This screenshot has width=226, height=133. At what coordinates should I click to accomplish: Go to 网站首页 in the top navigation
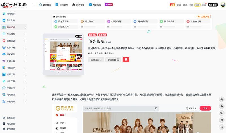(45, 5)
